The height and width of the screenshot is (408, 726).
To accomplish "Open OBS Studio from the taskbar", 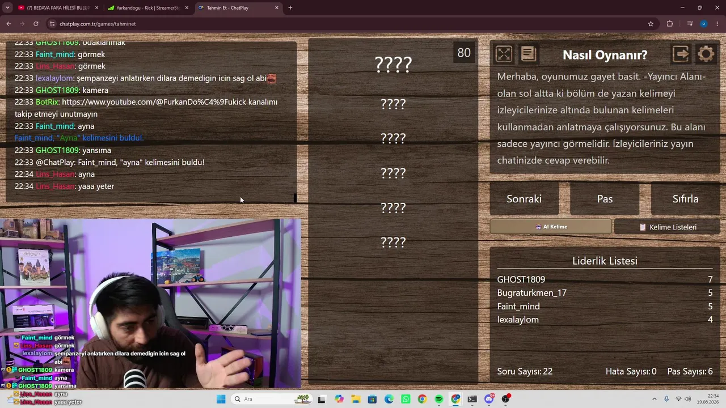I will tap(505, 399).
